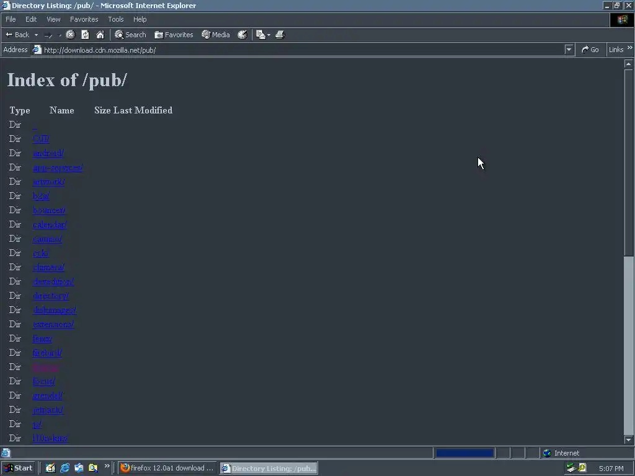Image resolution: width=635 pixels, height=476 pixels.
Task: Open the Windows Start button
Action: 18,468
